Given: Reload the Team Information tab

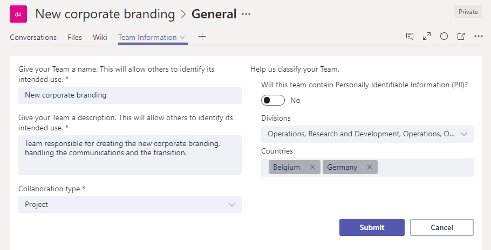Looking at the screenshot, I should point(444,37).
